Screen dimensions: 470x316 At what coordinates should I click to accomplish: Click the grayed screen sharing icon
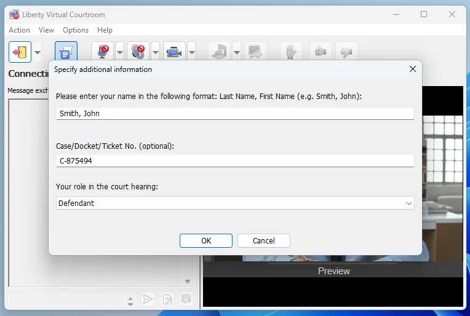(255, 52)
